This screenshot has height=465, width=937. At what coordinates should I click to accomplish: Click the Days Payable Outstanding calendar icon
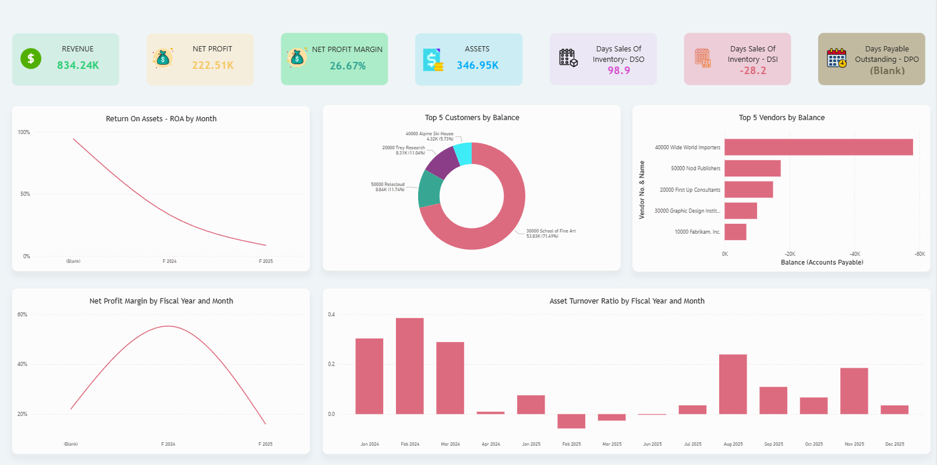836,58
